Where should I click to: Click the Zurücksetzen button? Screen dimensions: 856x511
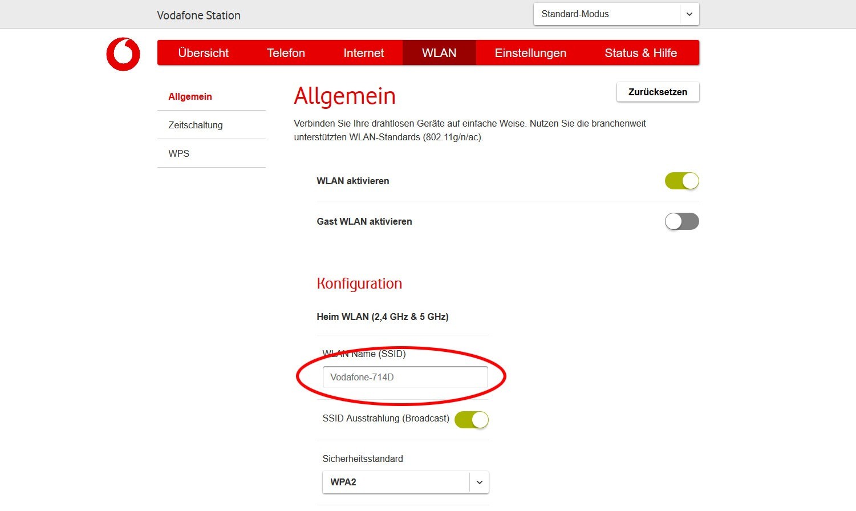click(x=658, y=92)
